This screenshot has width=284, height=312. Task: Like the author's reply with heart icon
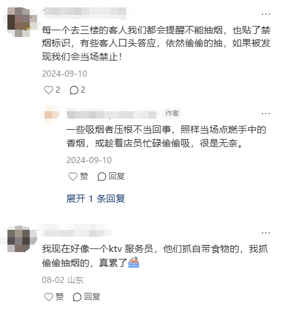pos(78,177)
